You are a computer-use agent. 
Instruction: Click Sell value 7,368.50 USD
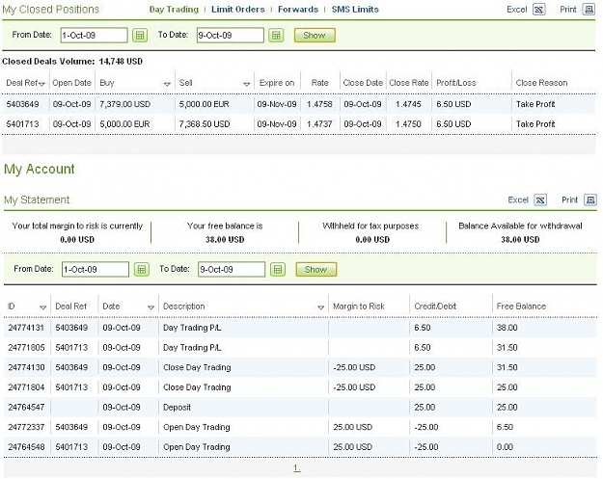point(205,124)
